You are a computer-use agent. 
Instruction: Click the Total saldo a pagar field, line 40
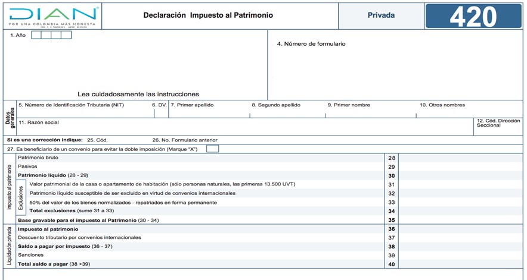point(460,264)
